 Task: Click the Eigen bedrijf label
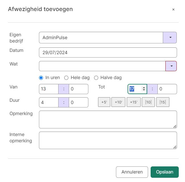pyautogui.click(x=16, y=38)
